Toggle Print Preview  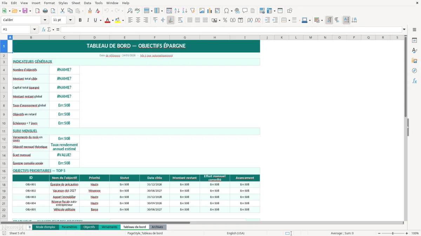(x=53, y=11)
